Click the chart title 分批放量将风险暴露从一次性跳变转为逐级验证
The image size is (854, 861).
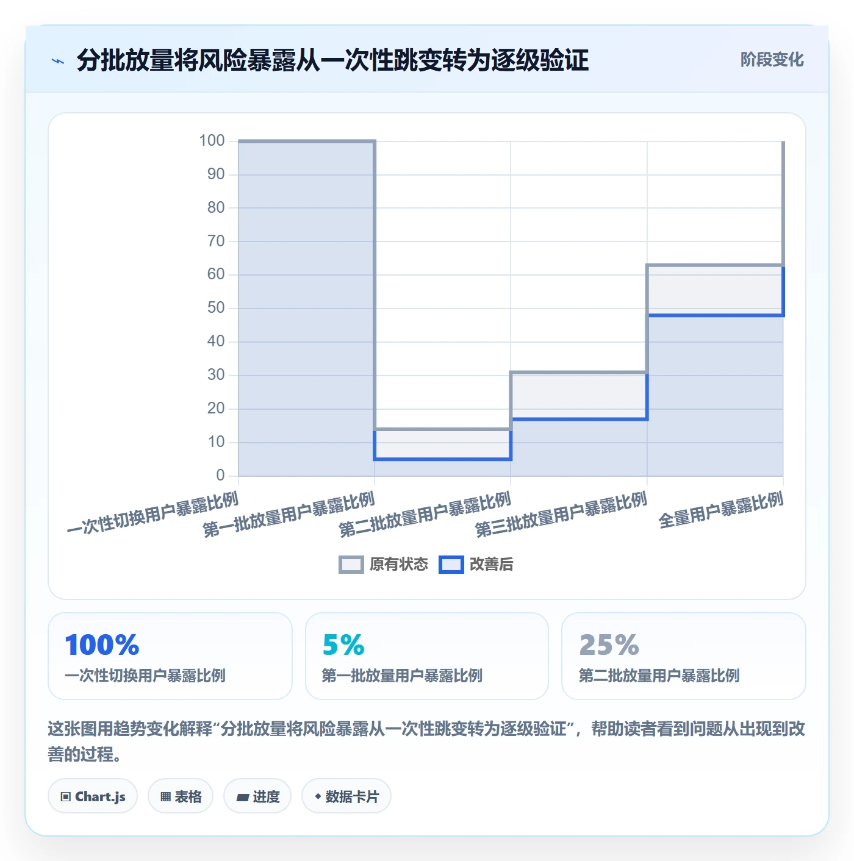click(332, 60)
